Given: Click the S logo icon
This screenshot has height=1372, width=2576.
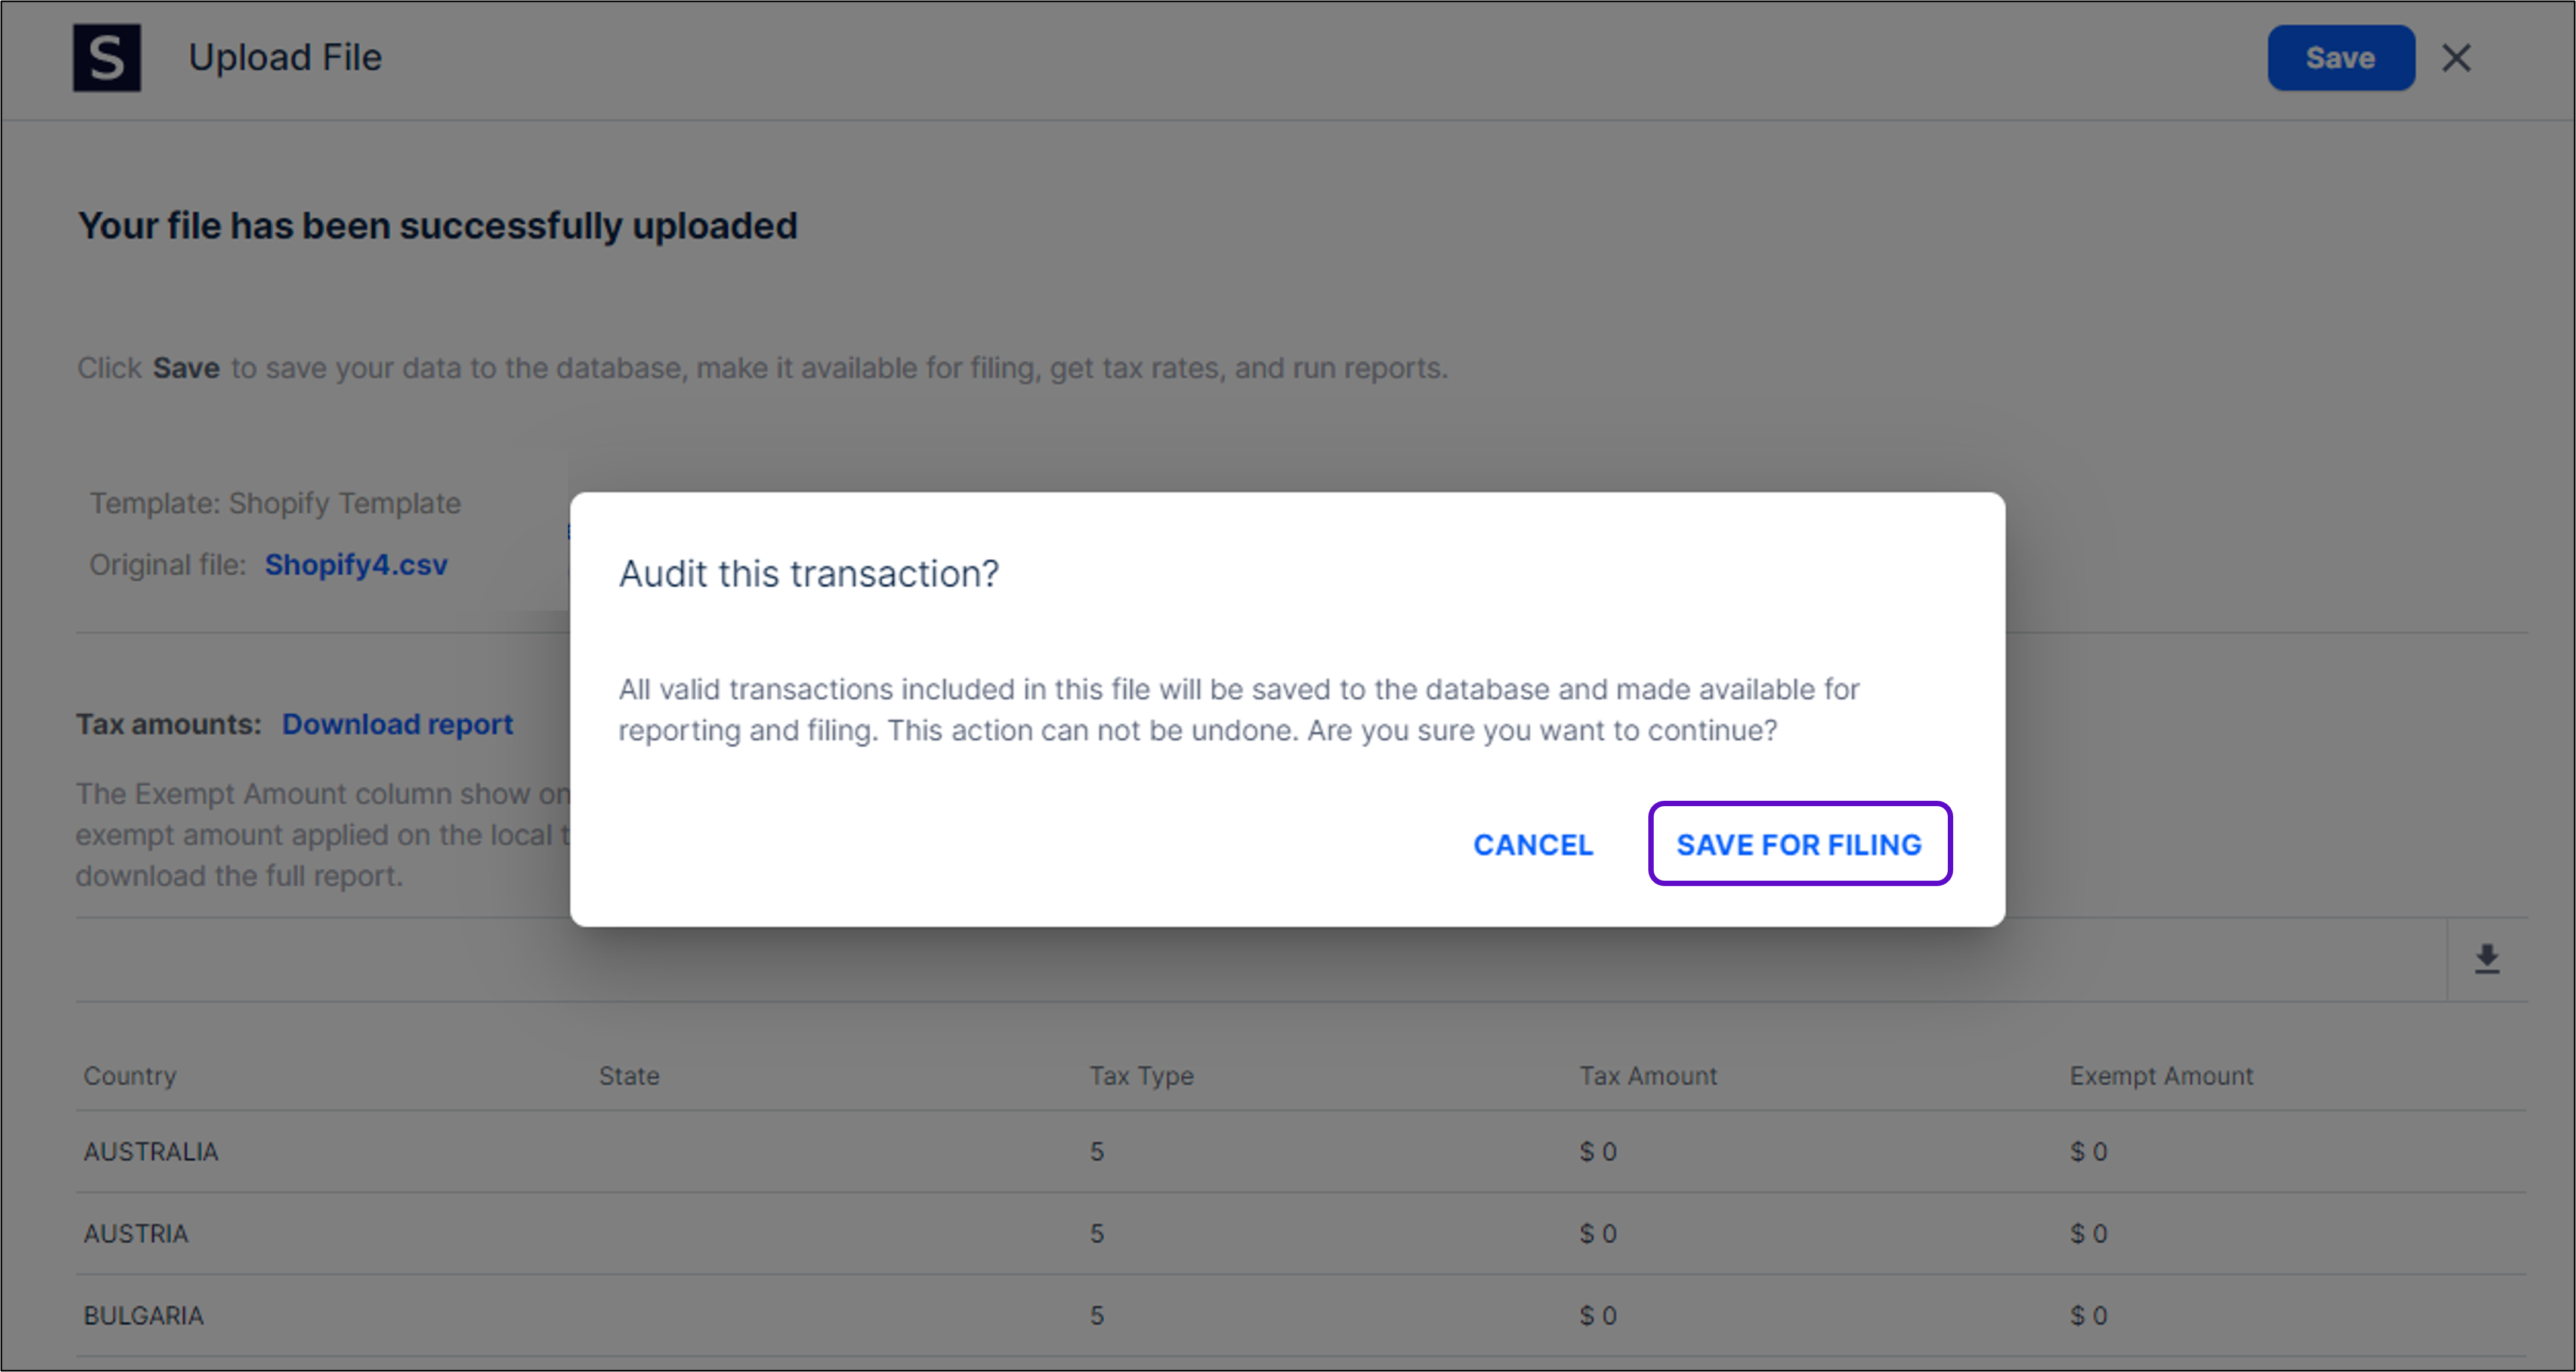Looking at the screenshot, I should (107, 58).
